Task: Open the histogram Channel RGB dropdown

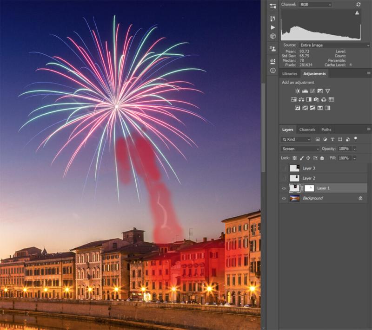Action: point(314,4)
